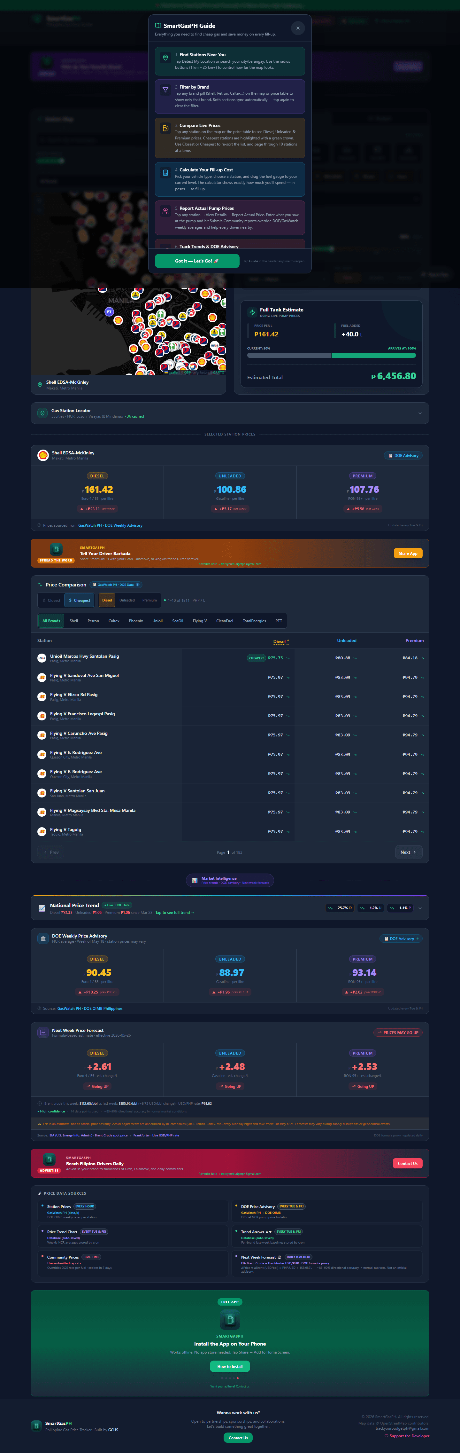Open Tap to see full trend link

[x=175, y=913]
